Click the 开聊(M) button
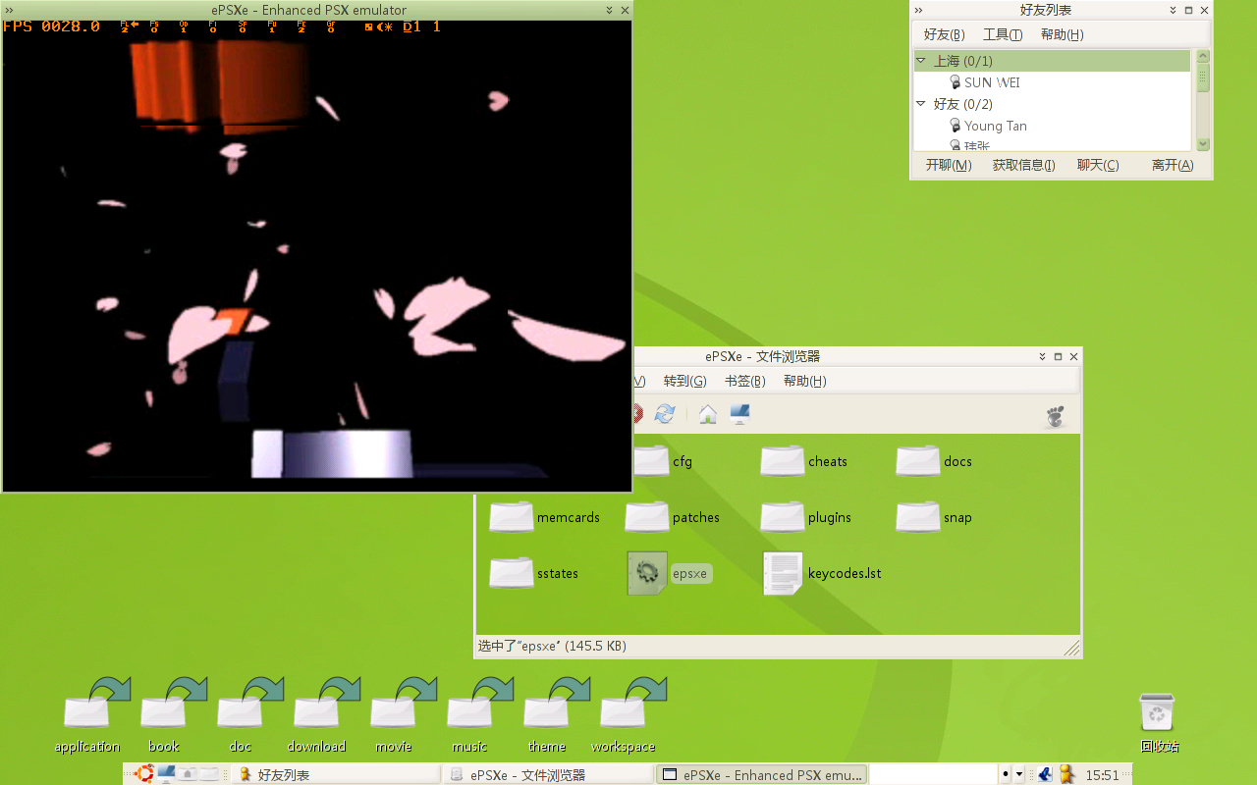 (x=949, y=165)
